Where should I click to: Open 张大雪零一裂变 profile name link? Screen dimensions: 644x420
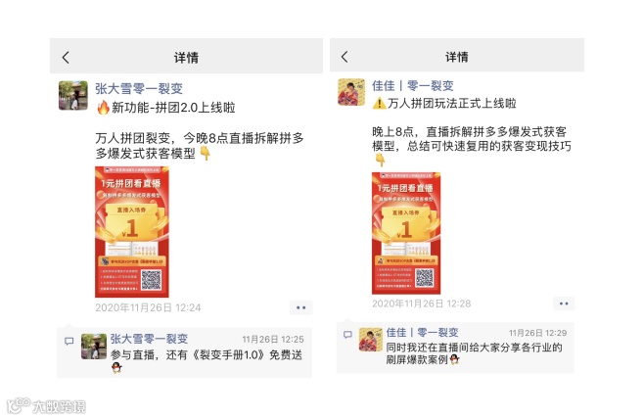point(139,88)
